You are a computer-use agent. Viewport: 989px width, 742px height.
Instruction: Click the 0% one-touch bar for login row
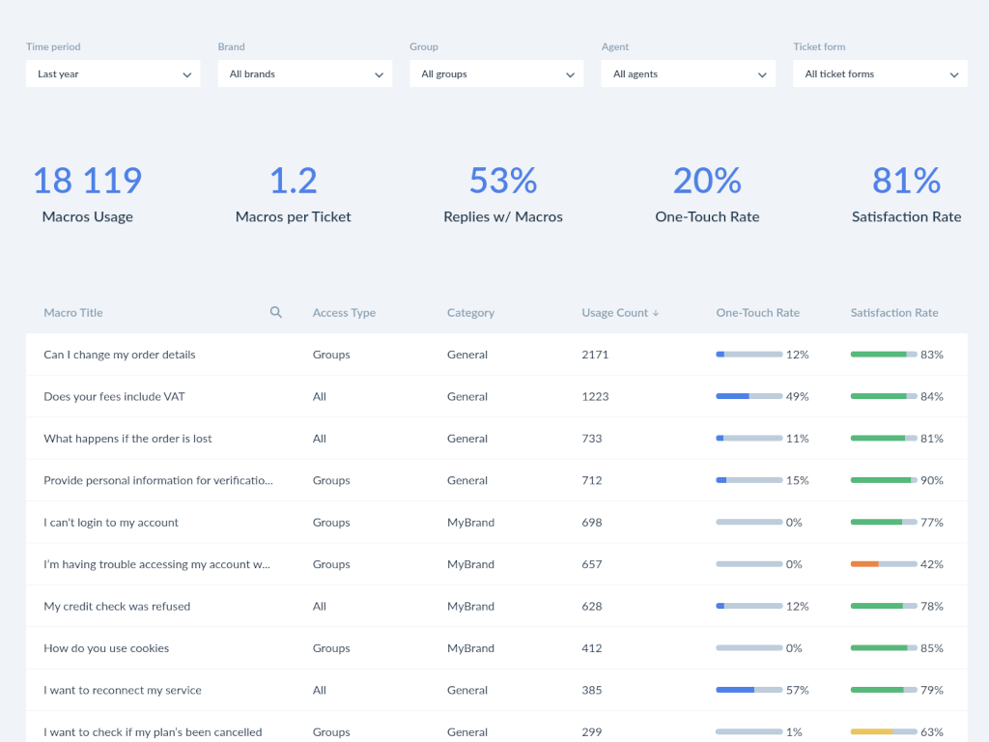coord(749,523)
